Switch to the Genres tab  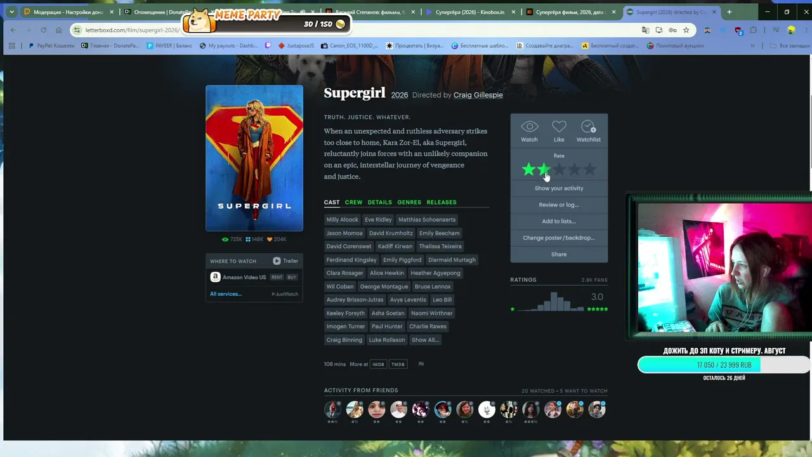click(x=409, y=202)
